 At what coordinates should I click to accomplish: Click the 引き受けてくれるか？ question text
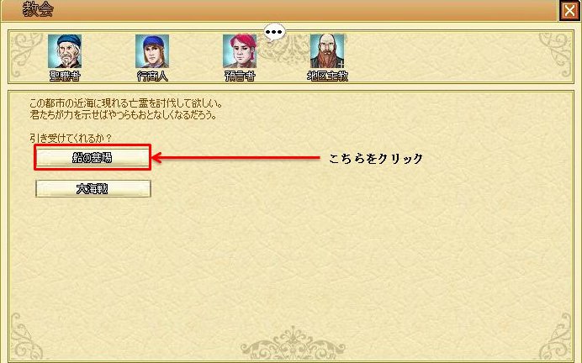click(x=71, y=139)
